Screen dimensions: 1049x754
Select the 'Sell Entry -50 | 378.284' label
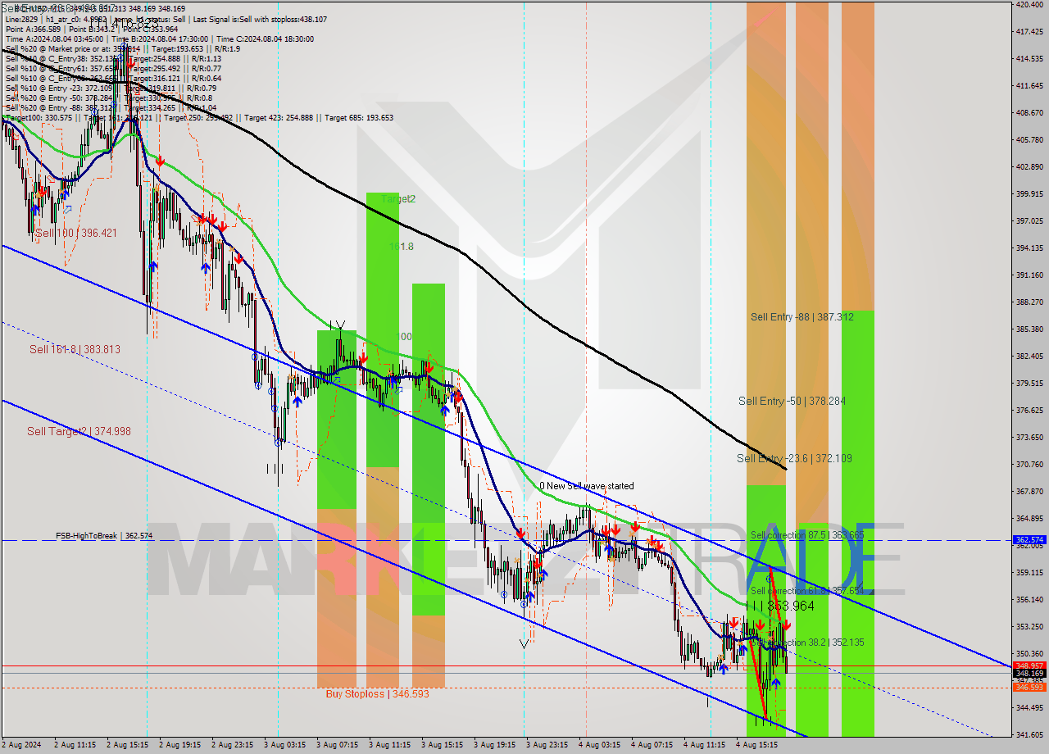click(792, 401)
